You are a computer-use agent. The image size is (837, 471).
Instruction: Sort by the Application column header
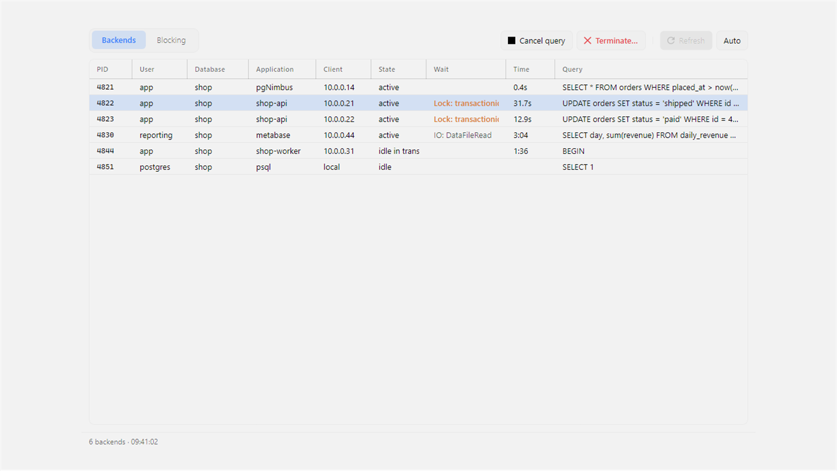coord(282,69)
